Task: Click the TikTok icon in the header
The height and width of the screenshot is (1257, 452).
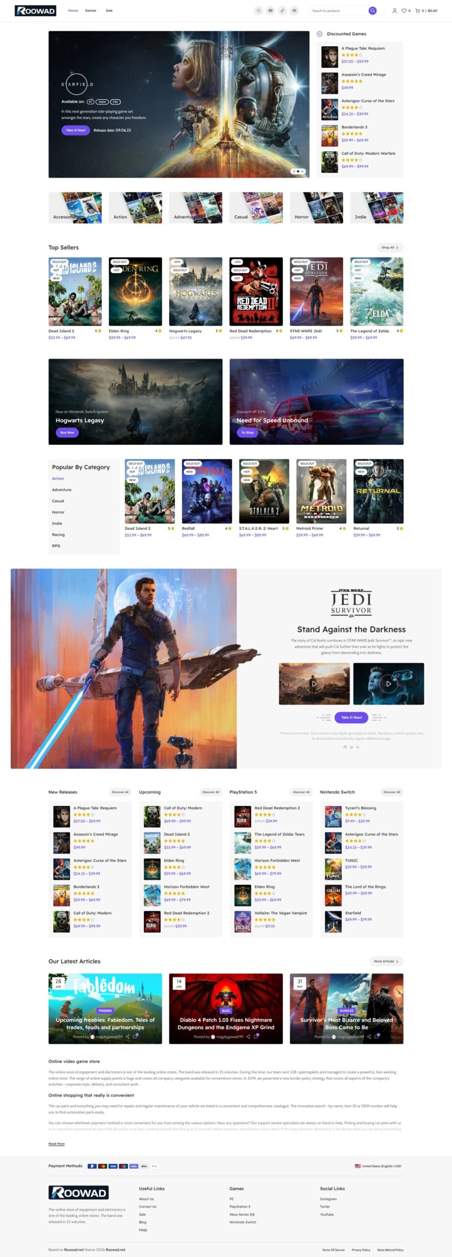Action: 282,10
